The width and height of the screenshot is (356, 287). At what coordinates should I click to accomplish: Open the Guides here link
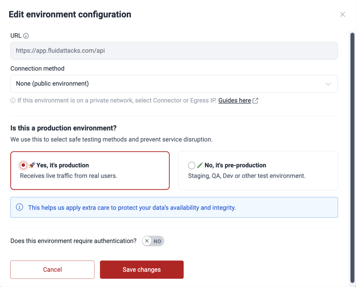click(235, 100)
